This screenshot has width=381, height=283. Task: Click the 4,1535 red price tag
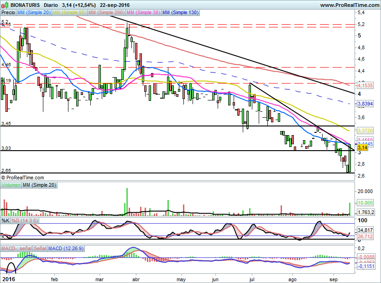[x=364, y=85]
